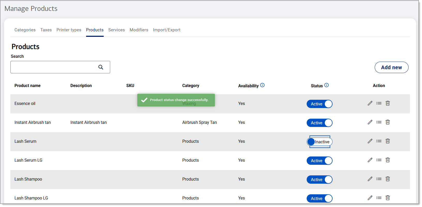The width and height of the screenshot is (422, 207).
Task: Edit the Lash Serum product
Action: click(x=370, y=141)
